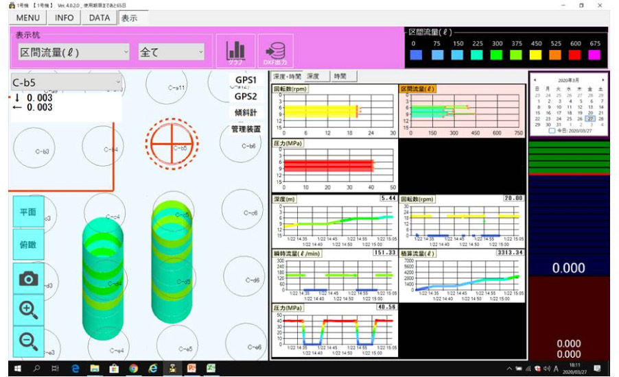Take a snapshot with the camera icon

[x=28, y=278]
